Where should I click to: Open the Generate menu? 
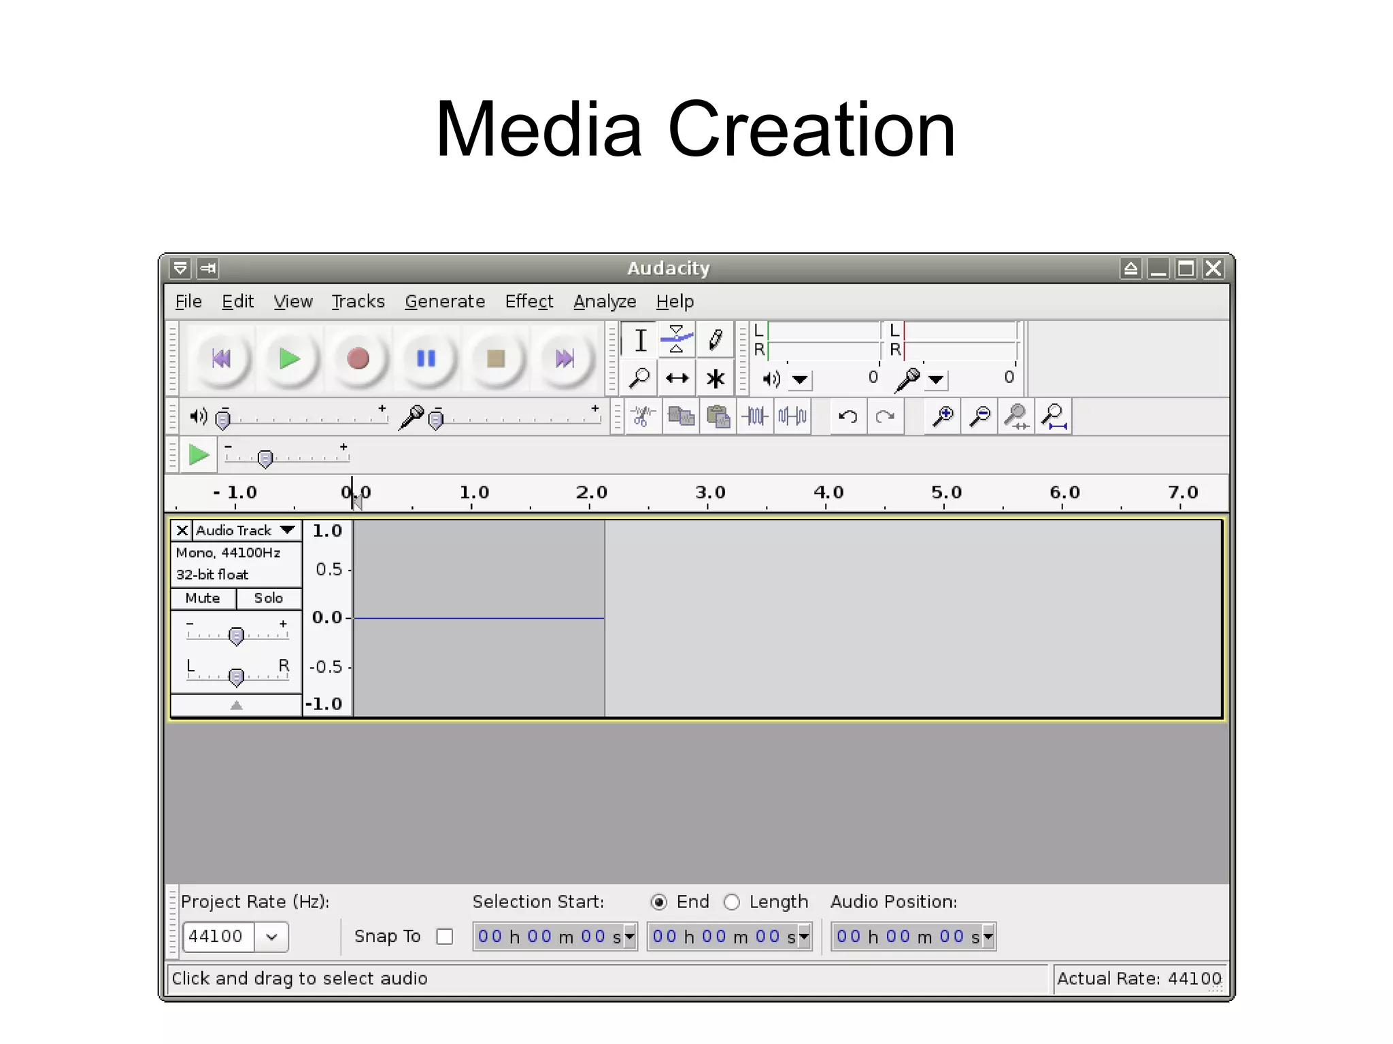[445, 301]
